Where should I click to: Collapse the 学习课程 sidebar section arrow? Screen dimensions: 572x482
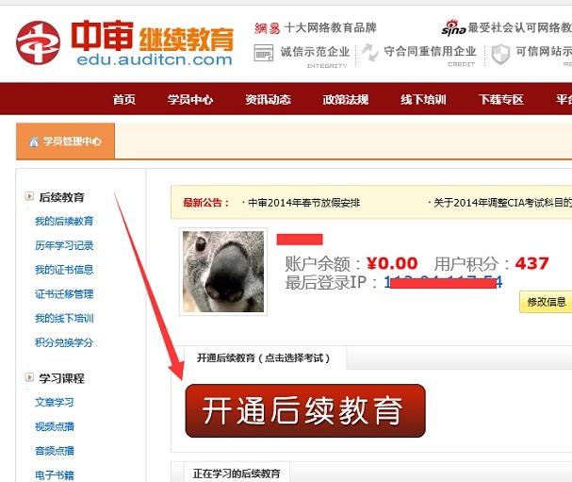pyautogui.click(x=29, y=377)
